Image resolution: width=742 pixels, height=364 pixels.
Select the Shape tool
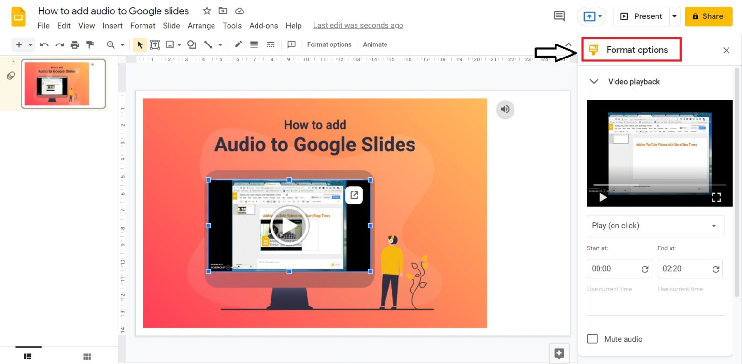pyautogui.click(x=191, y=44)
